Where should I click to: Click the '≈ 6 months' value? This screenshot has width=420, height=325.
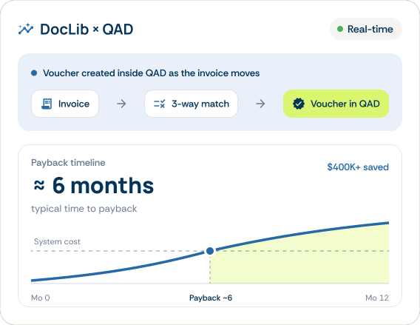[x=94, y=186]
